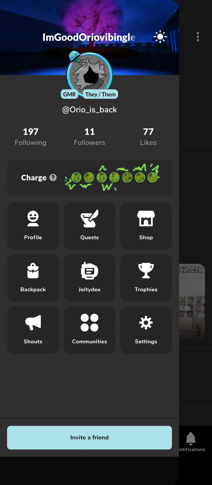Open the Profile tile
212x485 pixels.
coord(33,226)
